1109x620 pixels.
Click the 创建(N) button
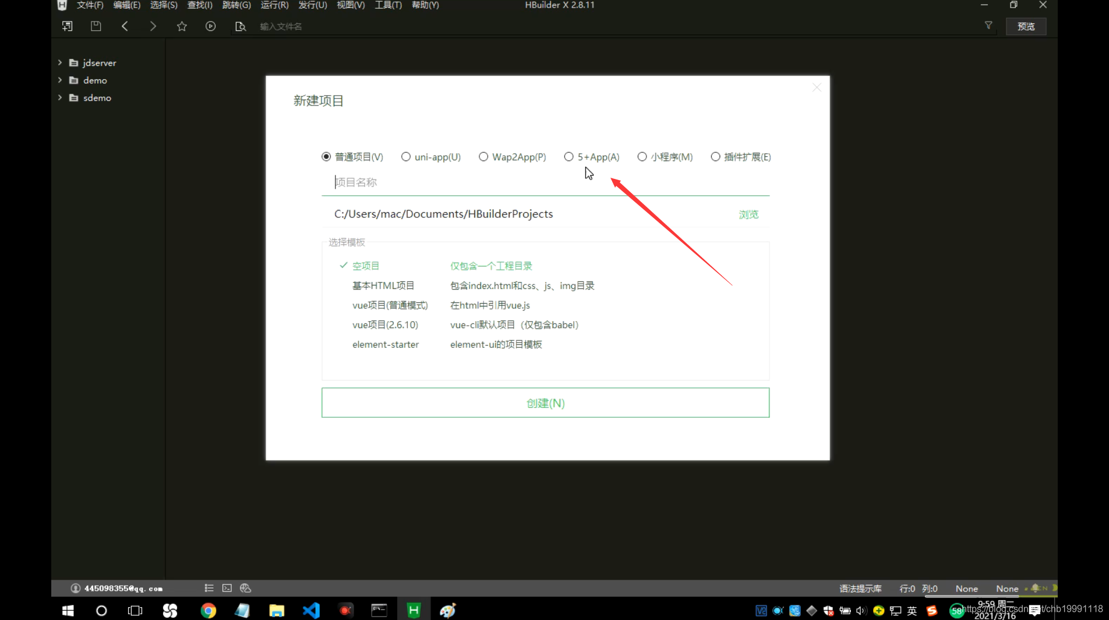(545, 403)
